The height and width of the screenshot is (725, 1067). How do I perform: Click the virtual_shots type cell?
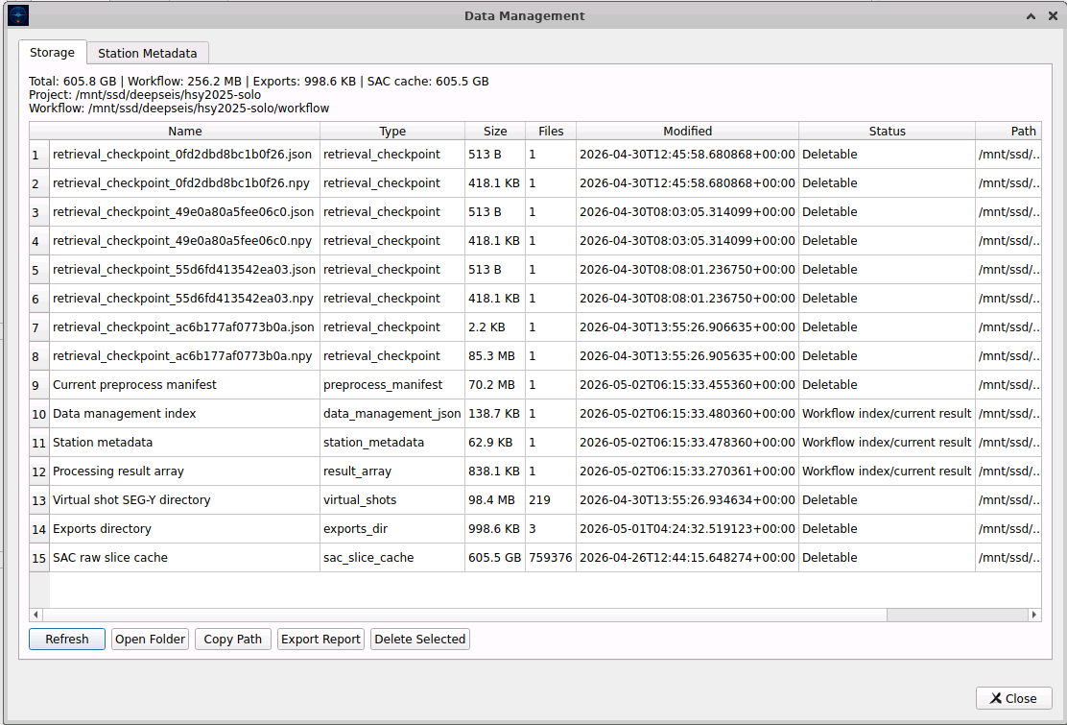[392, 499]
